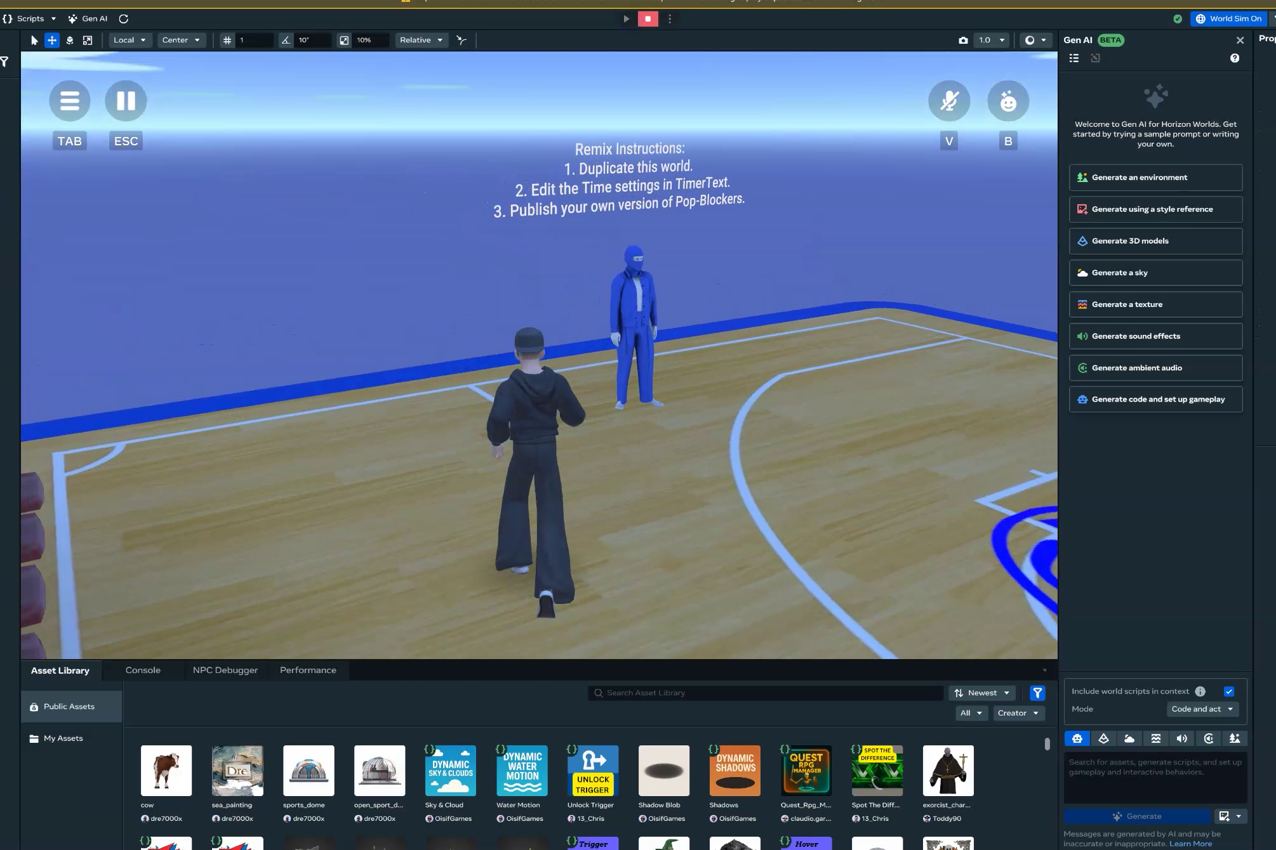Click the arrow select tool
The width and height of the screenshot is (1276, 850).
point(34,40)
